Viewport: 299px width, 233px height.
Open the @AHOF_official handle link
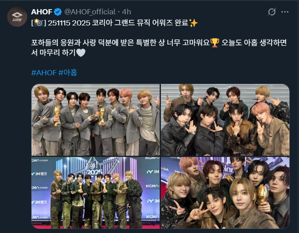90,12
